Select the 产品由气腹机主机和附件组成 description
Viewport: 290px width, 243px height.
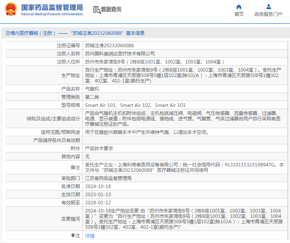click(x=183, y=118)
